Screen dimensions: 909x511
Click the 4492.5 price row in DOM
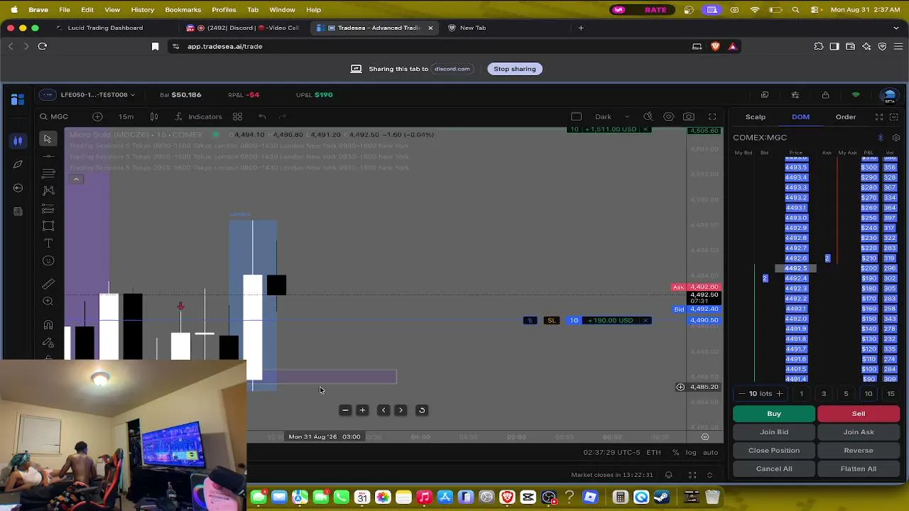pos(795,268)
